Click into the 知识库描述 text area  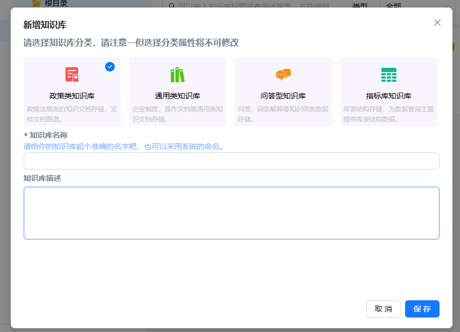(x=231, y=213)
